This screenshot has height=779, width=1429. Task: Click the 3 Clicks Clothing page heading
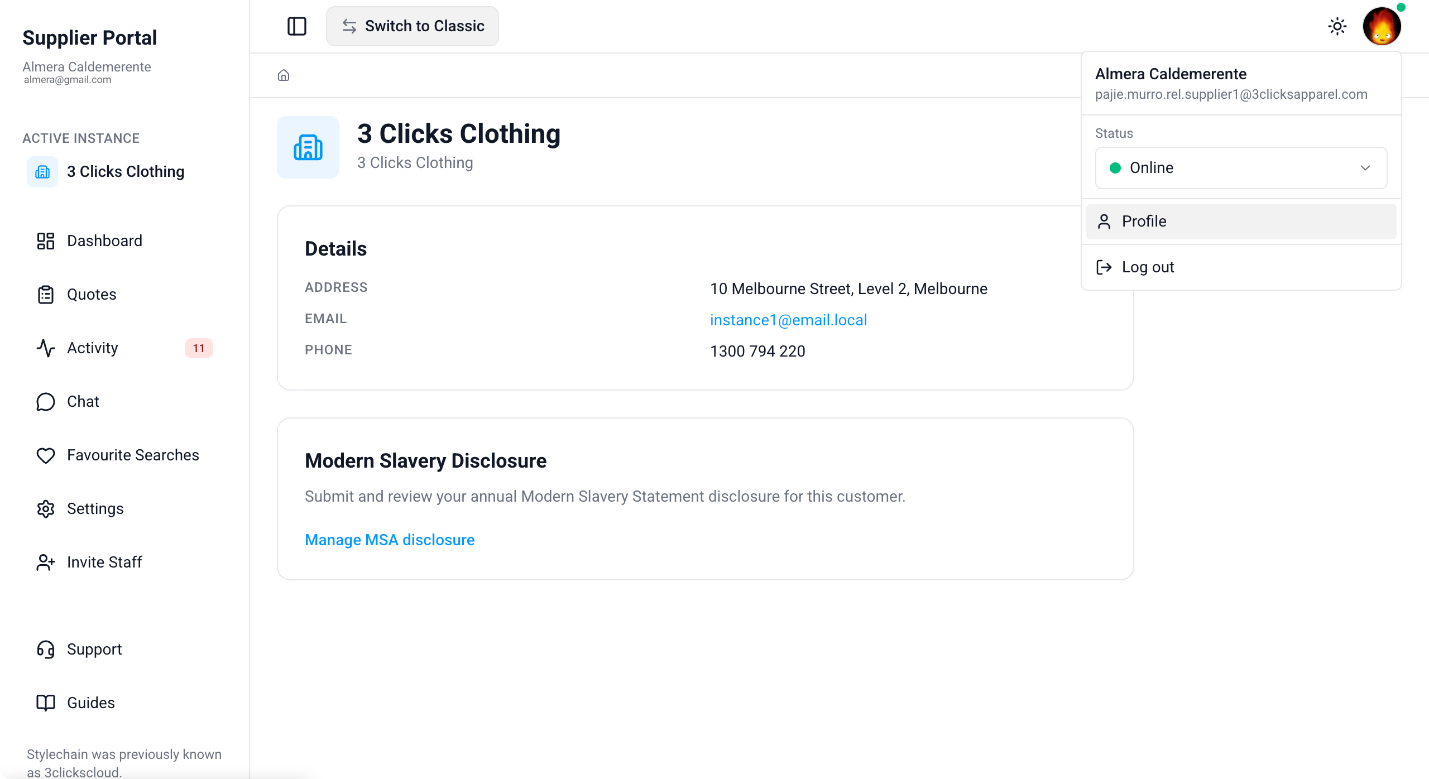click(x=459, y=134)
